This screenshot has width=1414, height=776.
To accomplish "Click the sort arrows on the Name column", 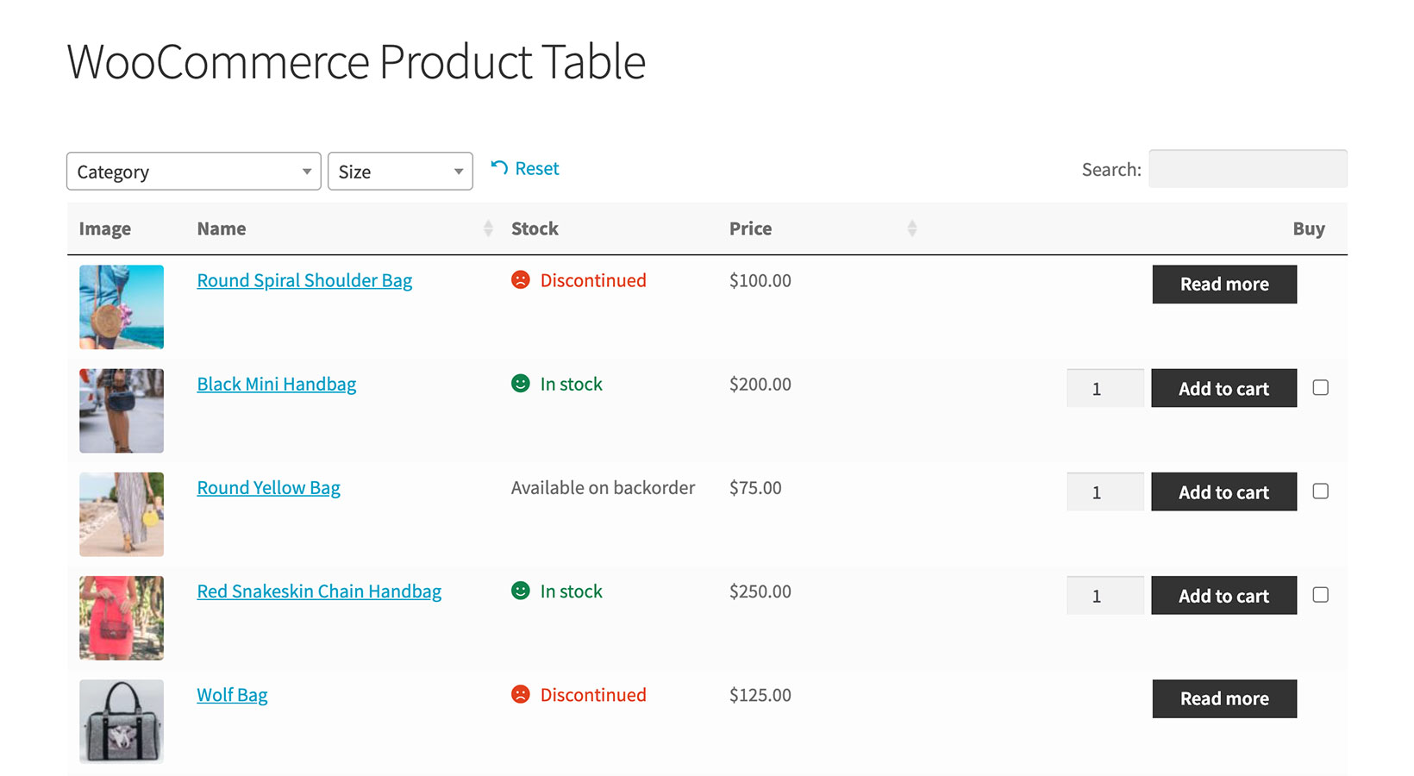I will (487, 228).
